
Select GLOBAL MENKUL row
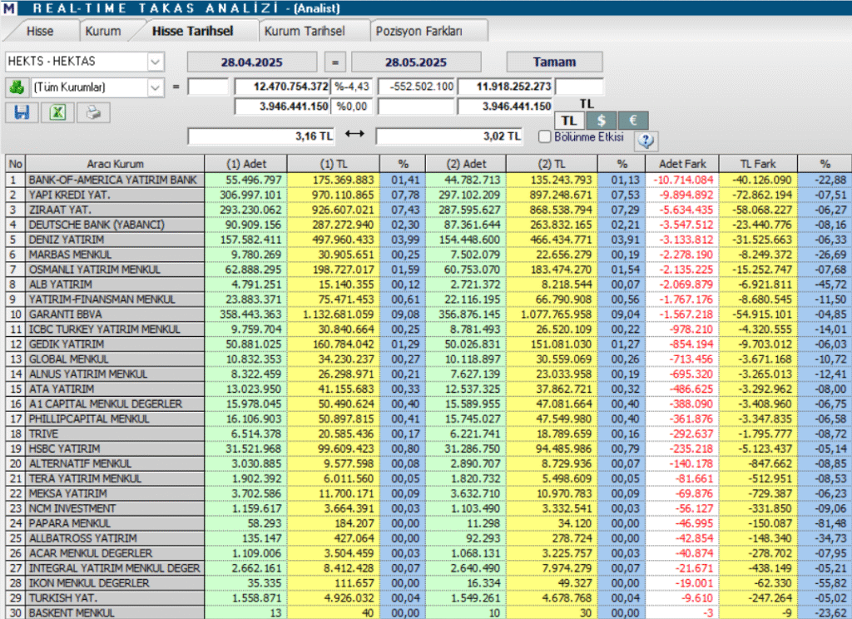(428, 359)
